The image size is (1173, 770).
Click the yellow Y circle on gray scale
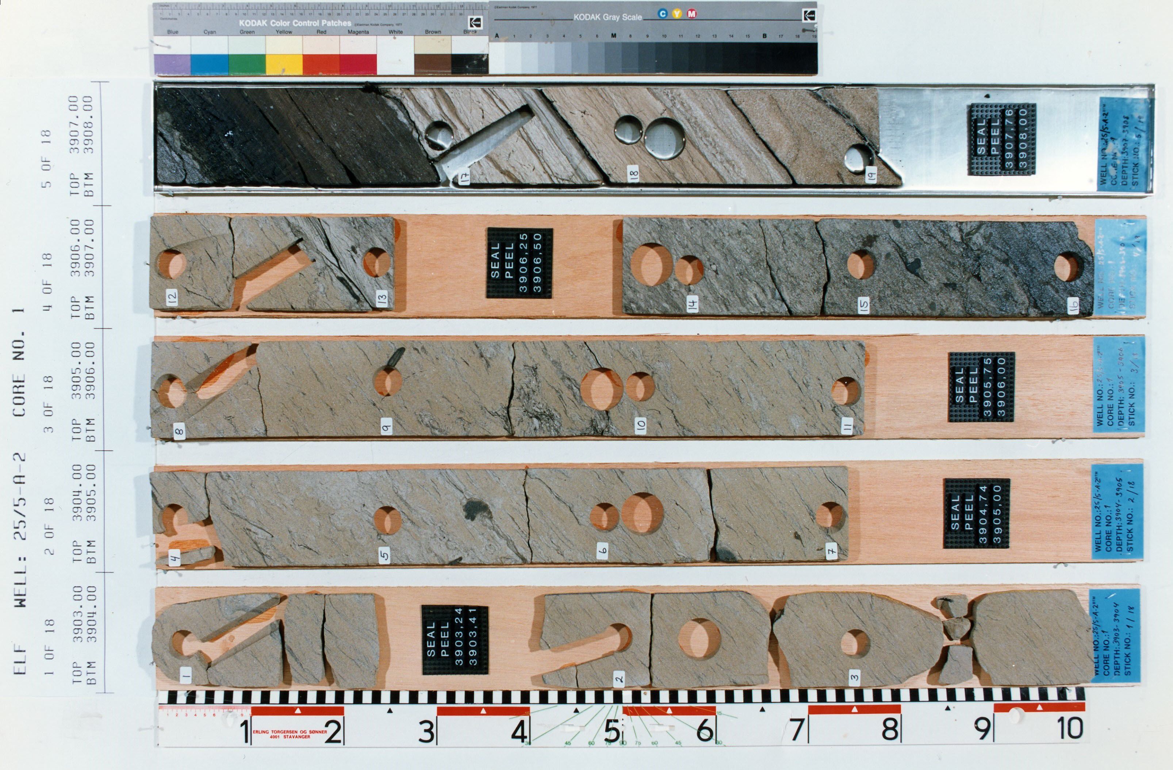click(677, 14)
